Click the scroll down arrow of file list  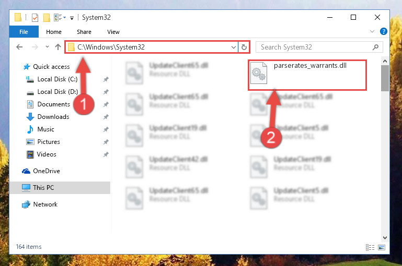click(385, 238)
